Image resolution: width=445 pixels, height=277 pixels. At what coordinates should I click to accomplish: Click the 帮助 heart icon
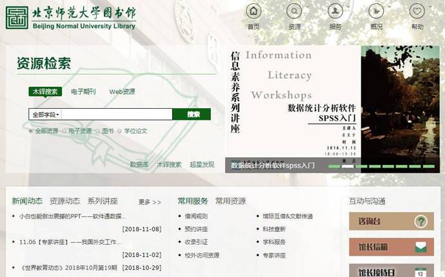click(x=417, y=11)
